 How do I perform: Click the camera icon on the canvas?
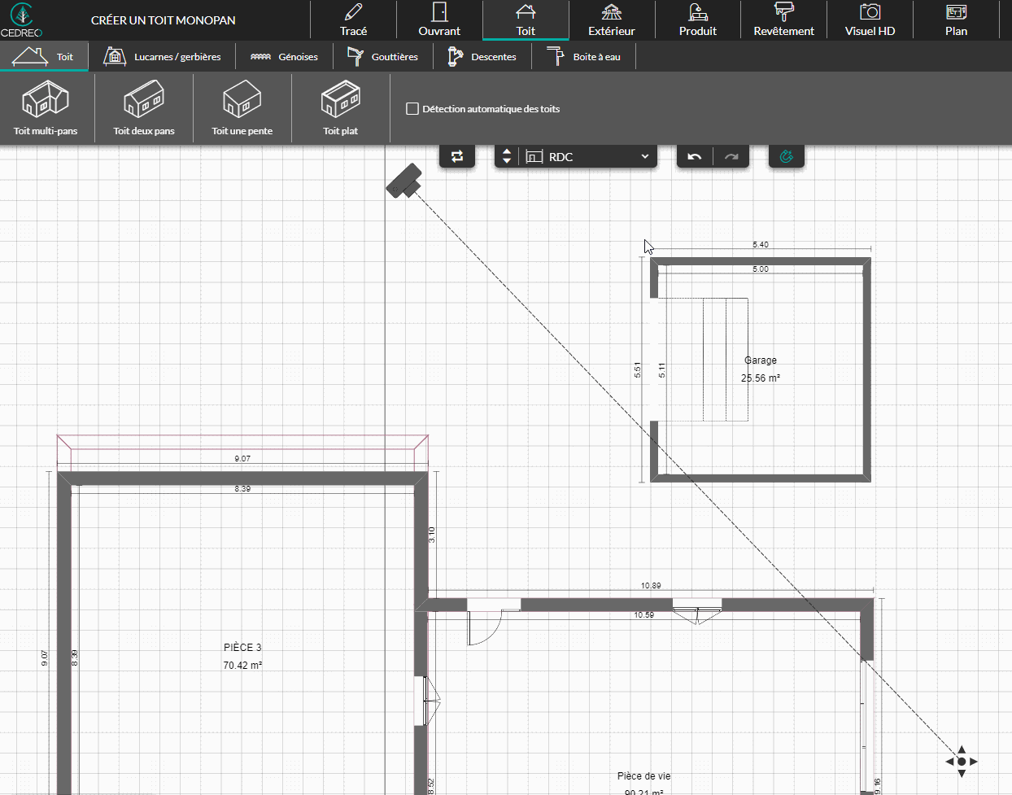403,181
